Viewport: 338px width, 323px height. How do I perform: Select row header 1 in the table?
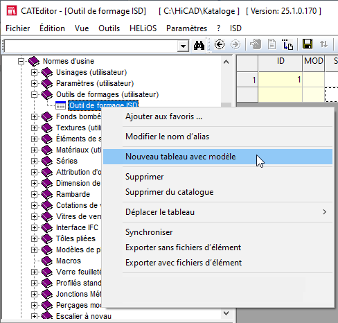pyautogui.click(x=247, y=80)
